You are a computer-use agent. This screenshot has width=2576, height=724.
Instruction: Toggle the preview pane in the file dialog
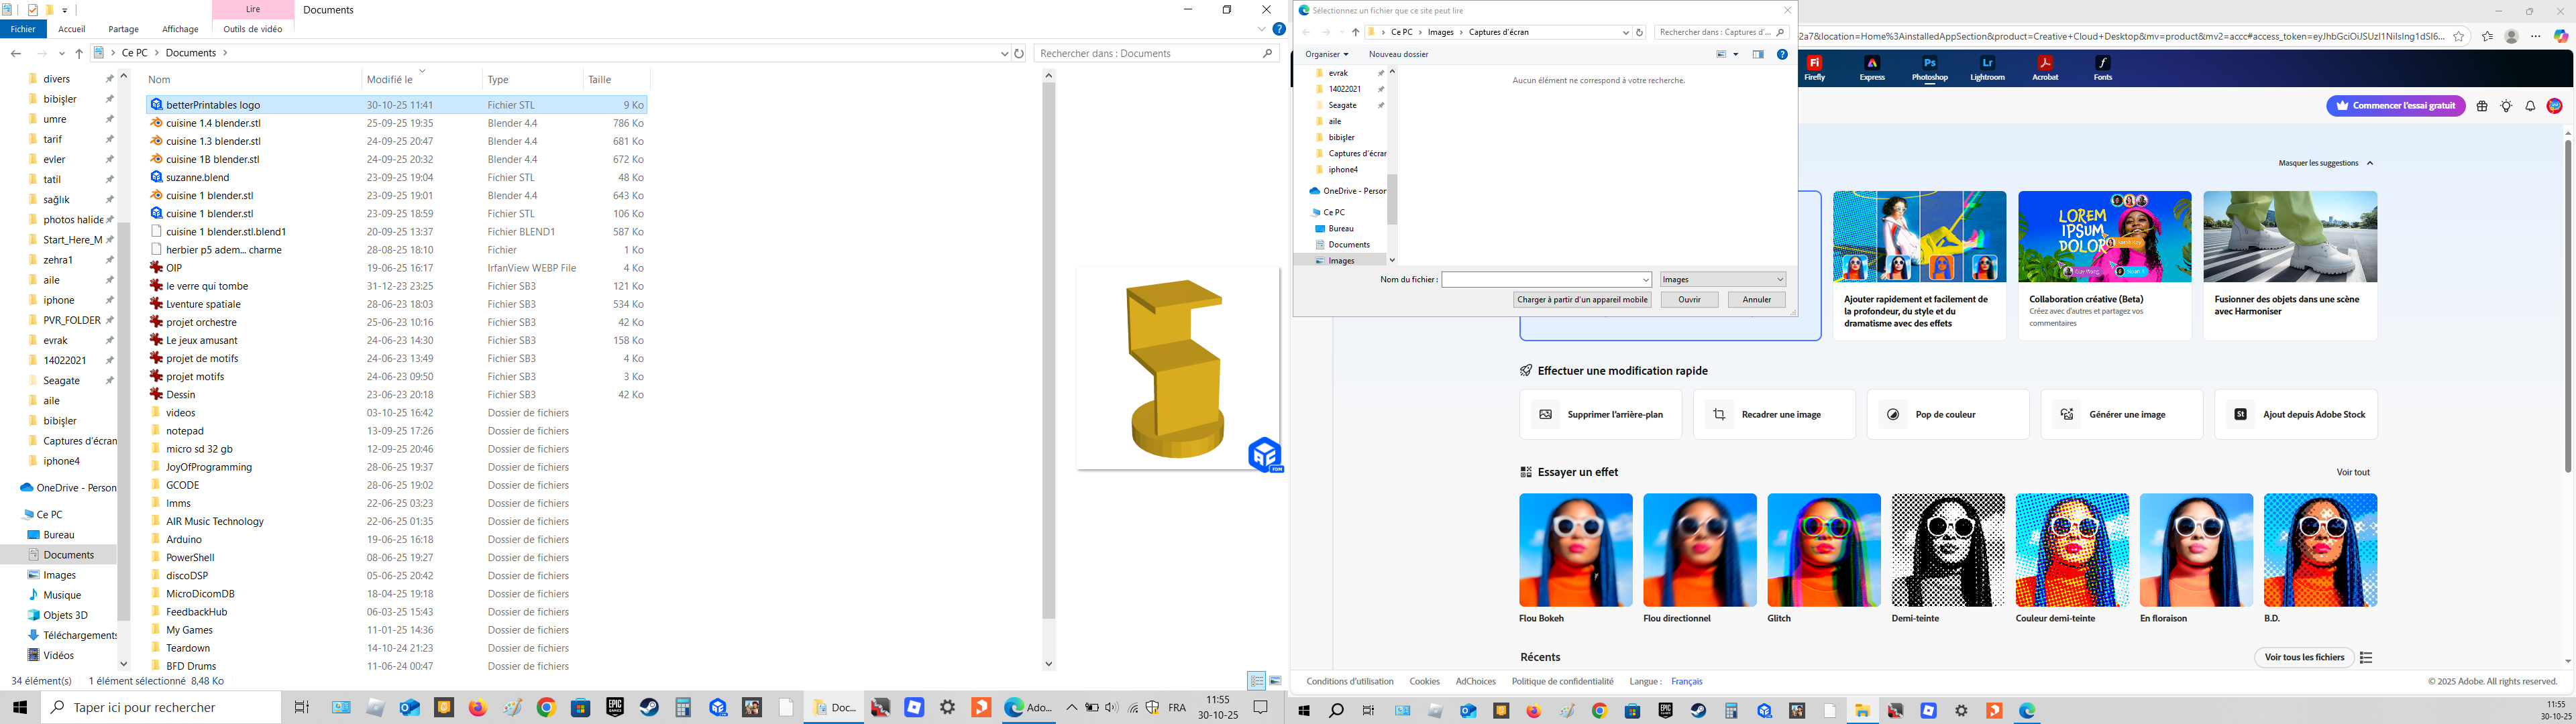pos(1758,54)
